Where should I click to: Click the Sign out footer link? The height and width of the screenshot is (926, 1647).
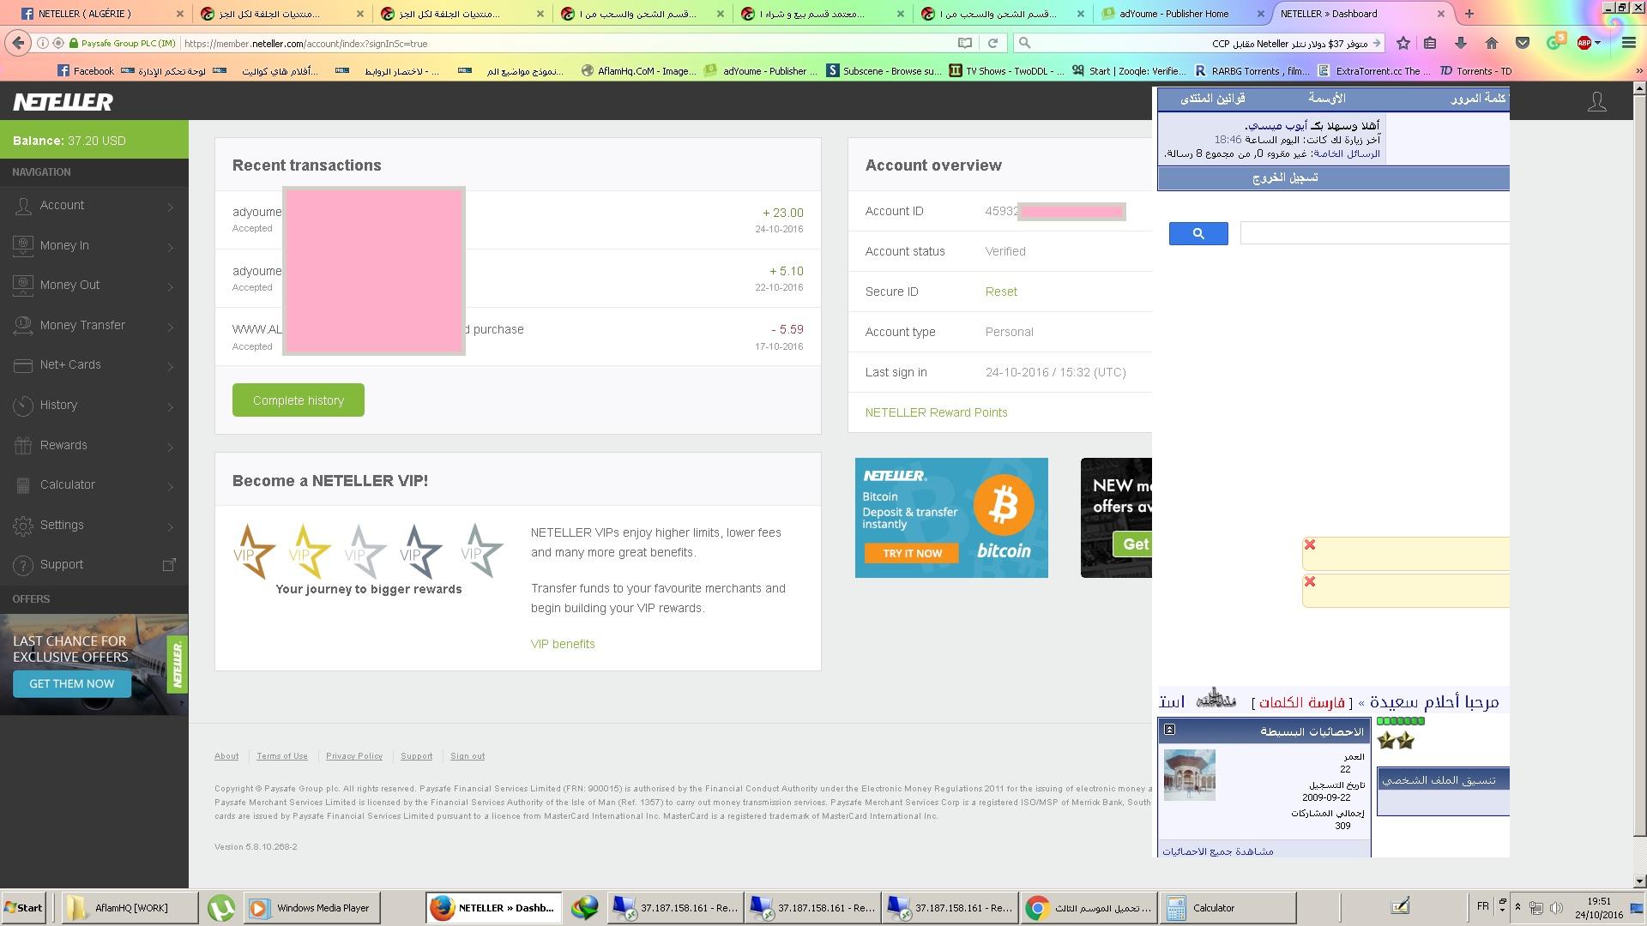pyautogui.click(x=468, y=756)
